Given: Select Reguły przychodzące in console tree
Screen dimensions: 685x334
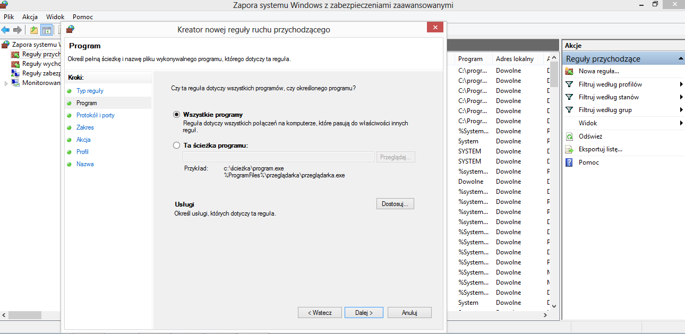Looking at the screenshot, I should click(41, 54).
